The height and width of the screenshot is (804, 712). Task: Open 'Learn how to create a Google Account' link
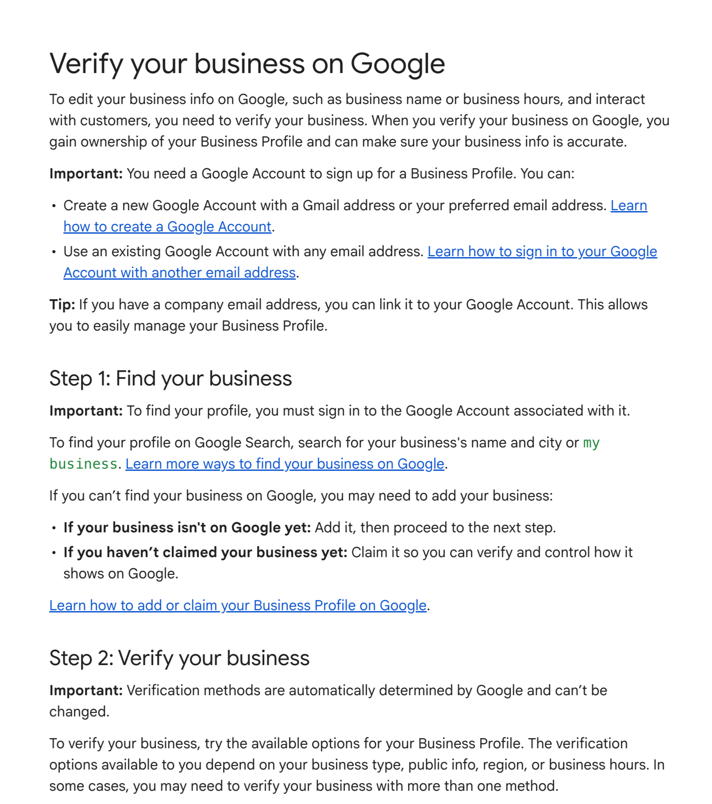pos(167,227)
